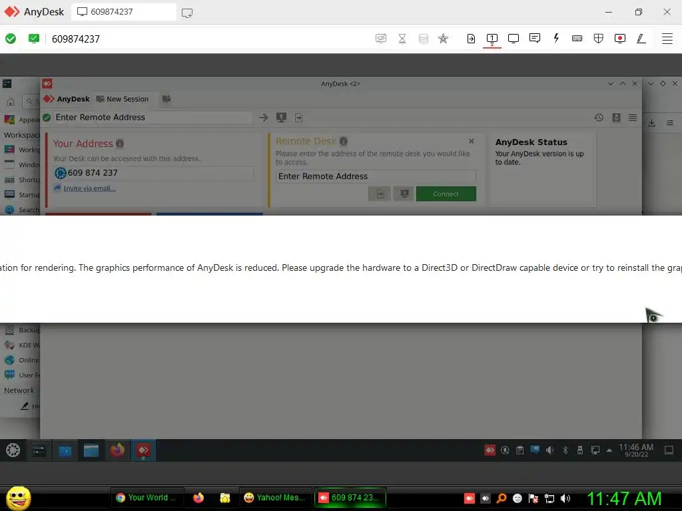
Task: Click the Remote Desk address input field
Action: click(x=376, y=176)
